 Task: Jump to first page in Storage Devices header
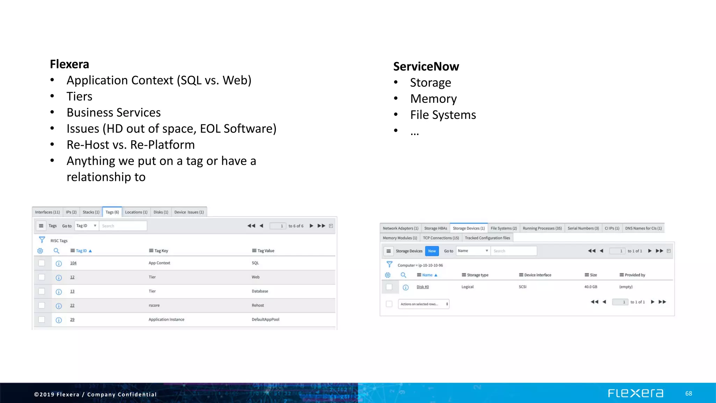592,251
